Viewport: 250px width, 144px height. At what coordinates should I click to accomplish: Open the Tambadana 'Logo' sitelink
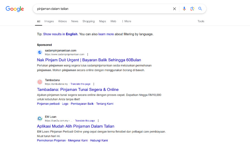pyautogui.click(x=65, y=104)
